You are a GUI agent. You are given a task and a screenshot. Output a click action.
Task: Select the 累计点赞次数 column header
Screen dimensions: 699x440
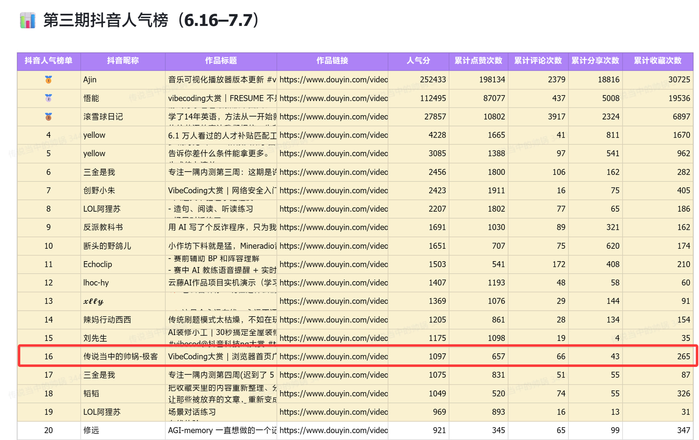[x=478, y=61]
